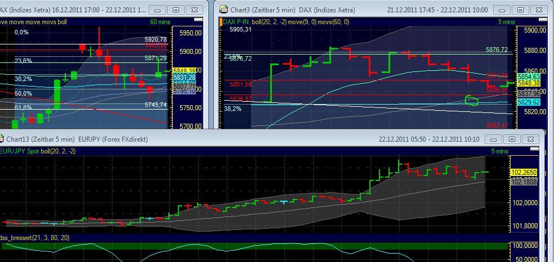The height and width of the screenshot is (262, 554).
Task: Click date range 21.12.2011 17:45 - 22.12.2011 10:00
Action: 437,10
